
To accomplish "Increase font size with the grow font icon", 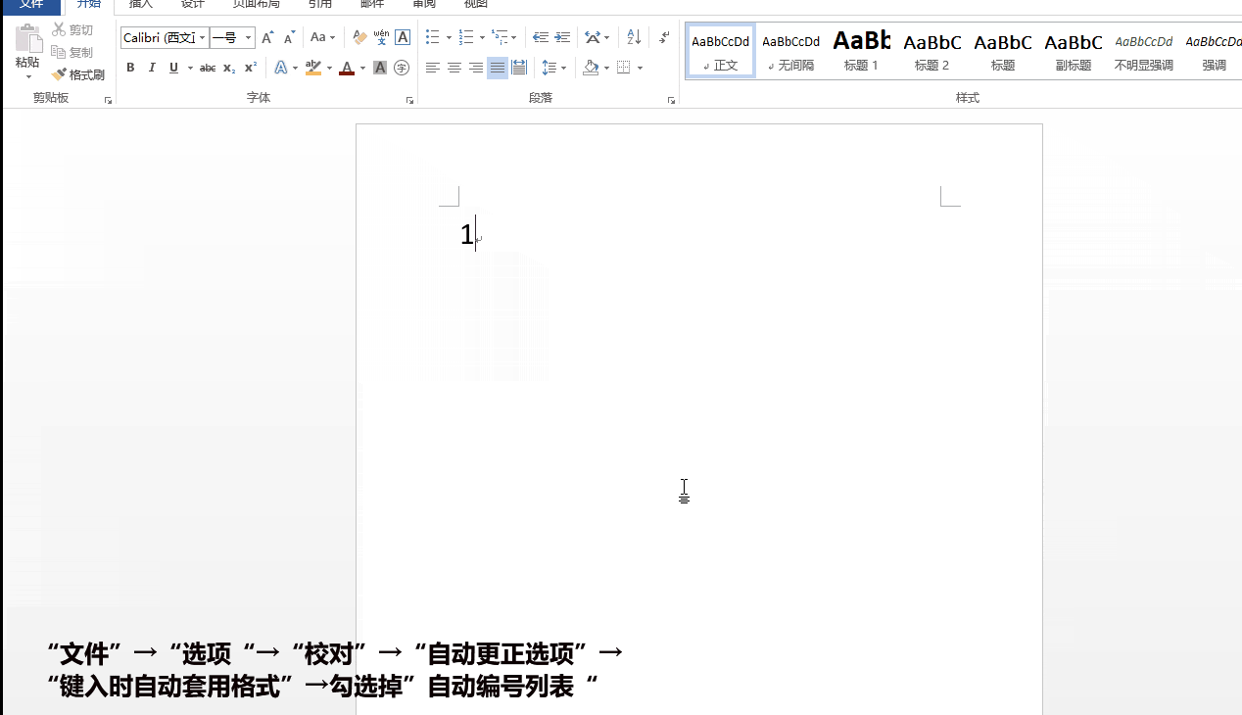I will tap(267, 38).
